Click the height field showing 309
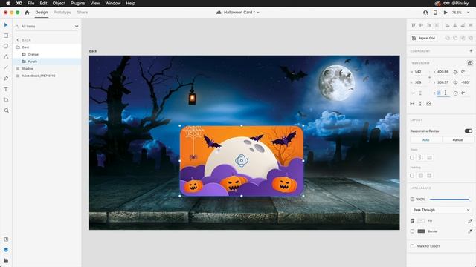 [x=420, y=82]
